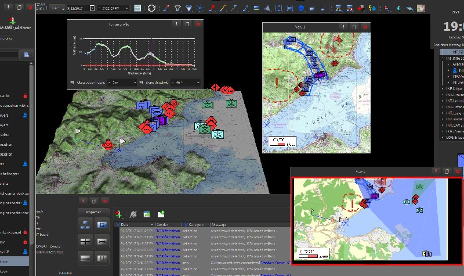Select the tank squad row in left list

[x=14, y=232]
